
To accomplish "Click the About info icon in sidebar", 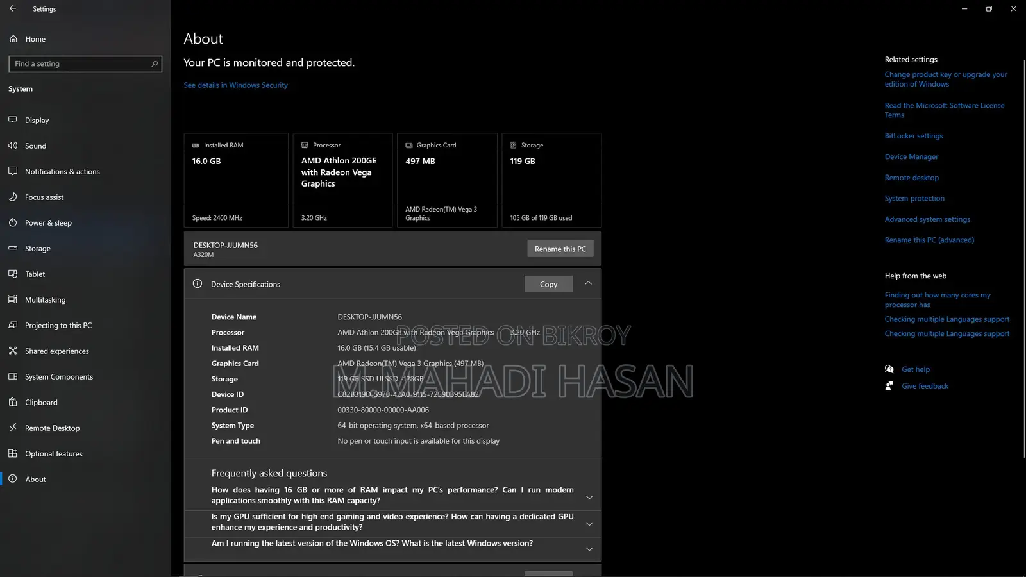I will click(x=13, y=479).
